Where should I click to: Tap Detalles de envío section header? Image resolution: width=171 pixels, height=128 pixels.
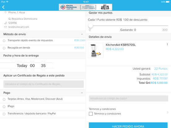128,37
